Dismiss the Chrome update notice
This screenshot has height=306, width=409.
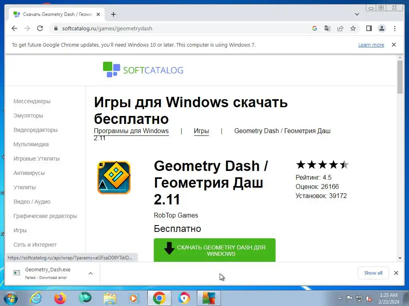coord(394,45)
